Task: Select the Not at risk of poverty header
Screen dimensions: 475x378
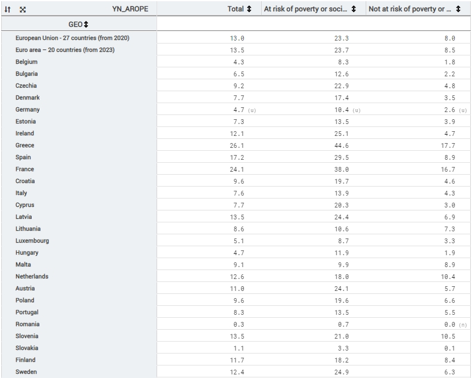Action: coord(409,9)
